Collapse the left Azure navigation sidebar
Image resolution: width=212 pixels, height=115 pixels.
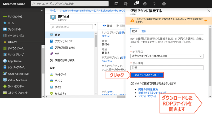click(x=42, y=10)
